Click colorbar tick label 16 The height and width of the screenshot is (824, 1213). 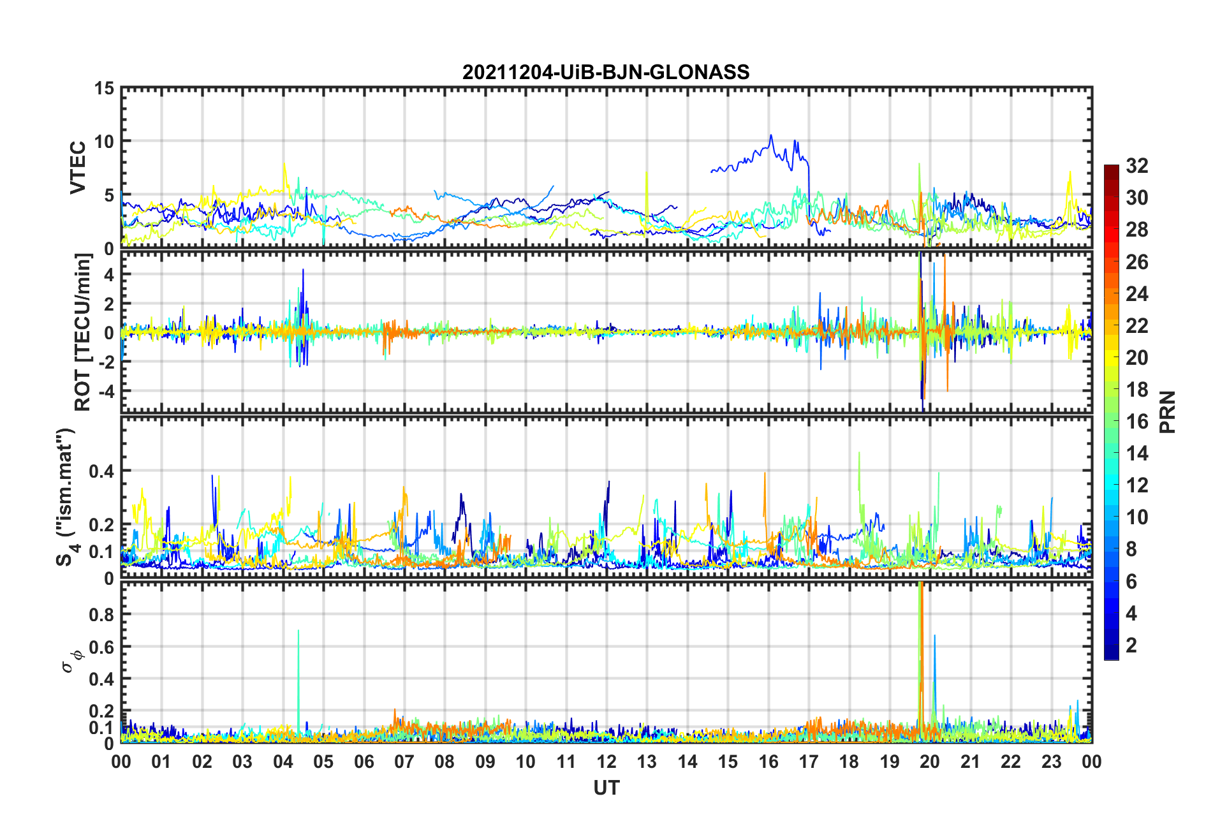(1136, 422)
